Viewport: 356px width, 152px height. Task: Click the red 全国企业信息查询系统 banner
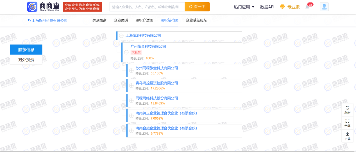pyautogui.click(x=82, y=7)
